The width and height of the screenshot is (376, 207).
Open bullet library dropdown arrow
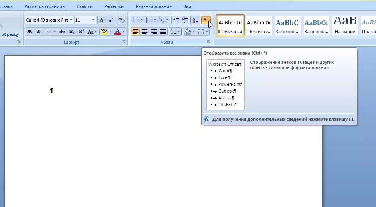[141, 20]
